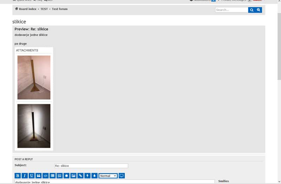The width and height of the screenshot is (281, 184).
Task: Add a list item with asterisk icon
Action: 66,176
